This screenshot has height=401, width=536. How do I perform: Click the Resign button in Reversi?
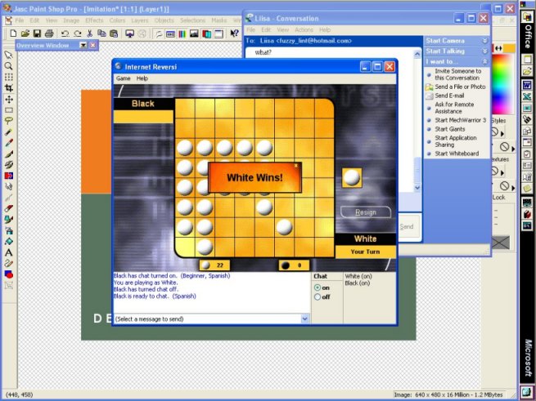pyautogui.click(x=366, y=212)
